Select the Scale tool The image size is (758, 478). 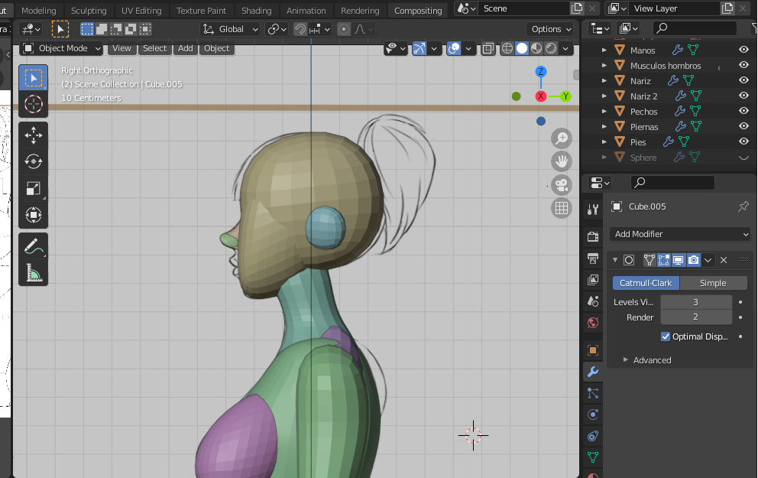coord(34,188)
